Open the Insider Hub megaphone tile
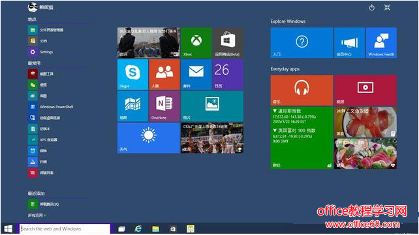Image resolution: width=419 pixels, height=235 pixels. click(350, 42)
